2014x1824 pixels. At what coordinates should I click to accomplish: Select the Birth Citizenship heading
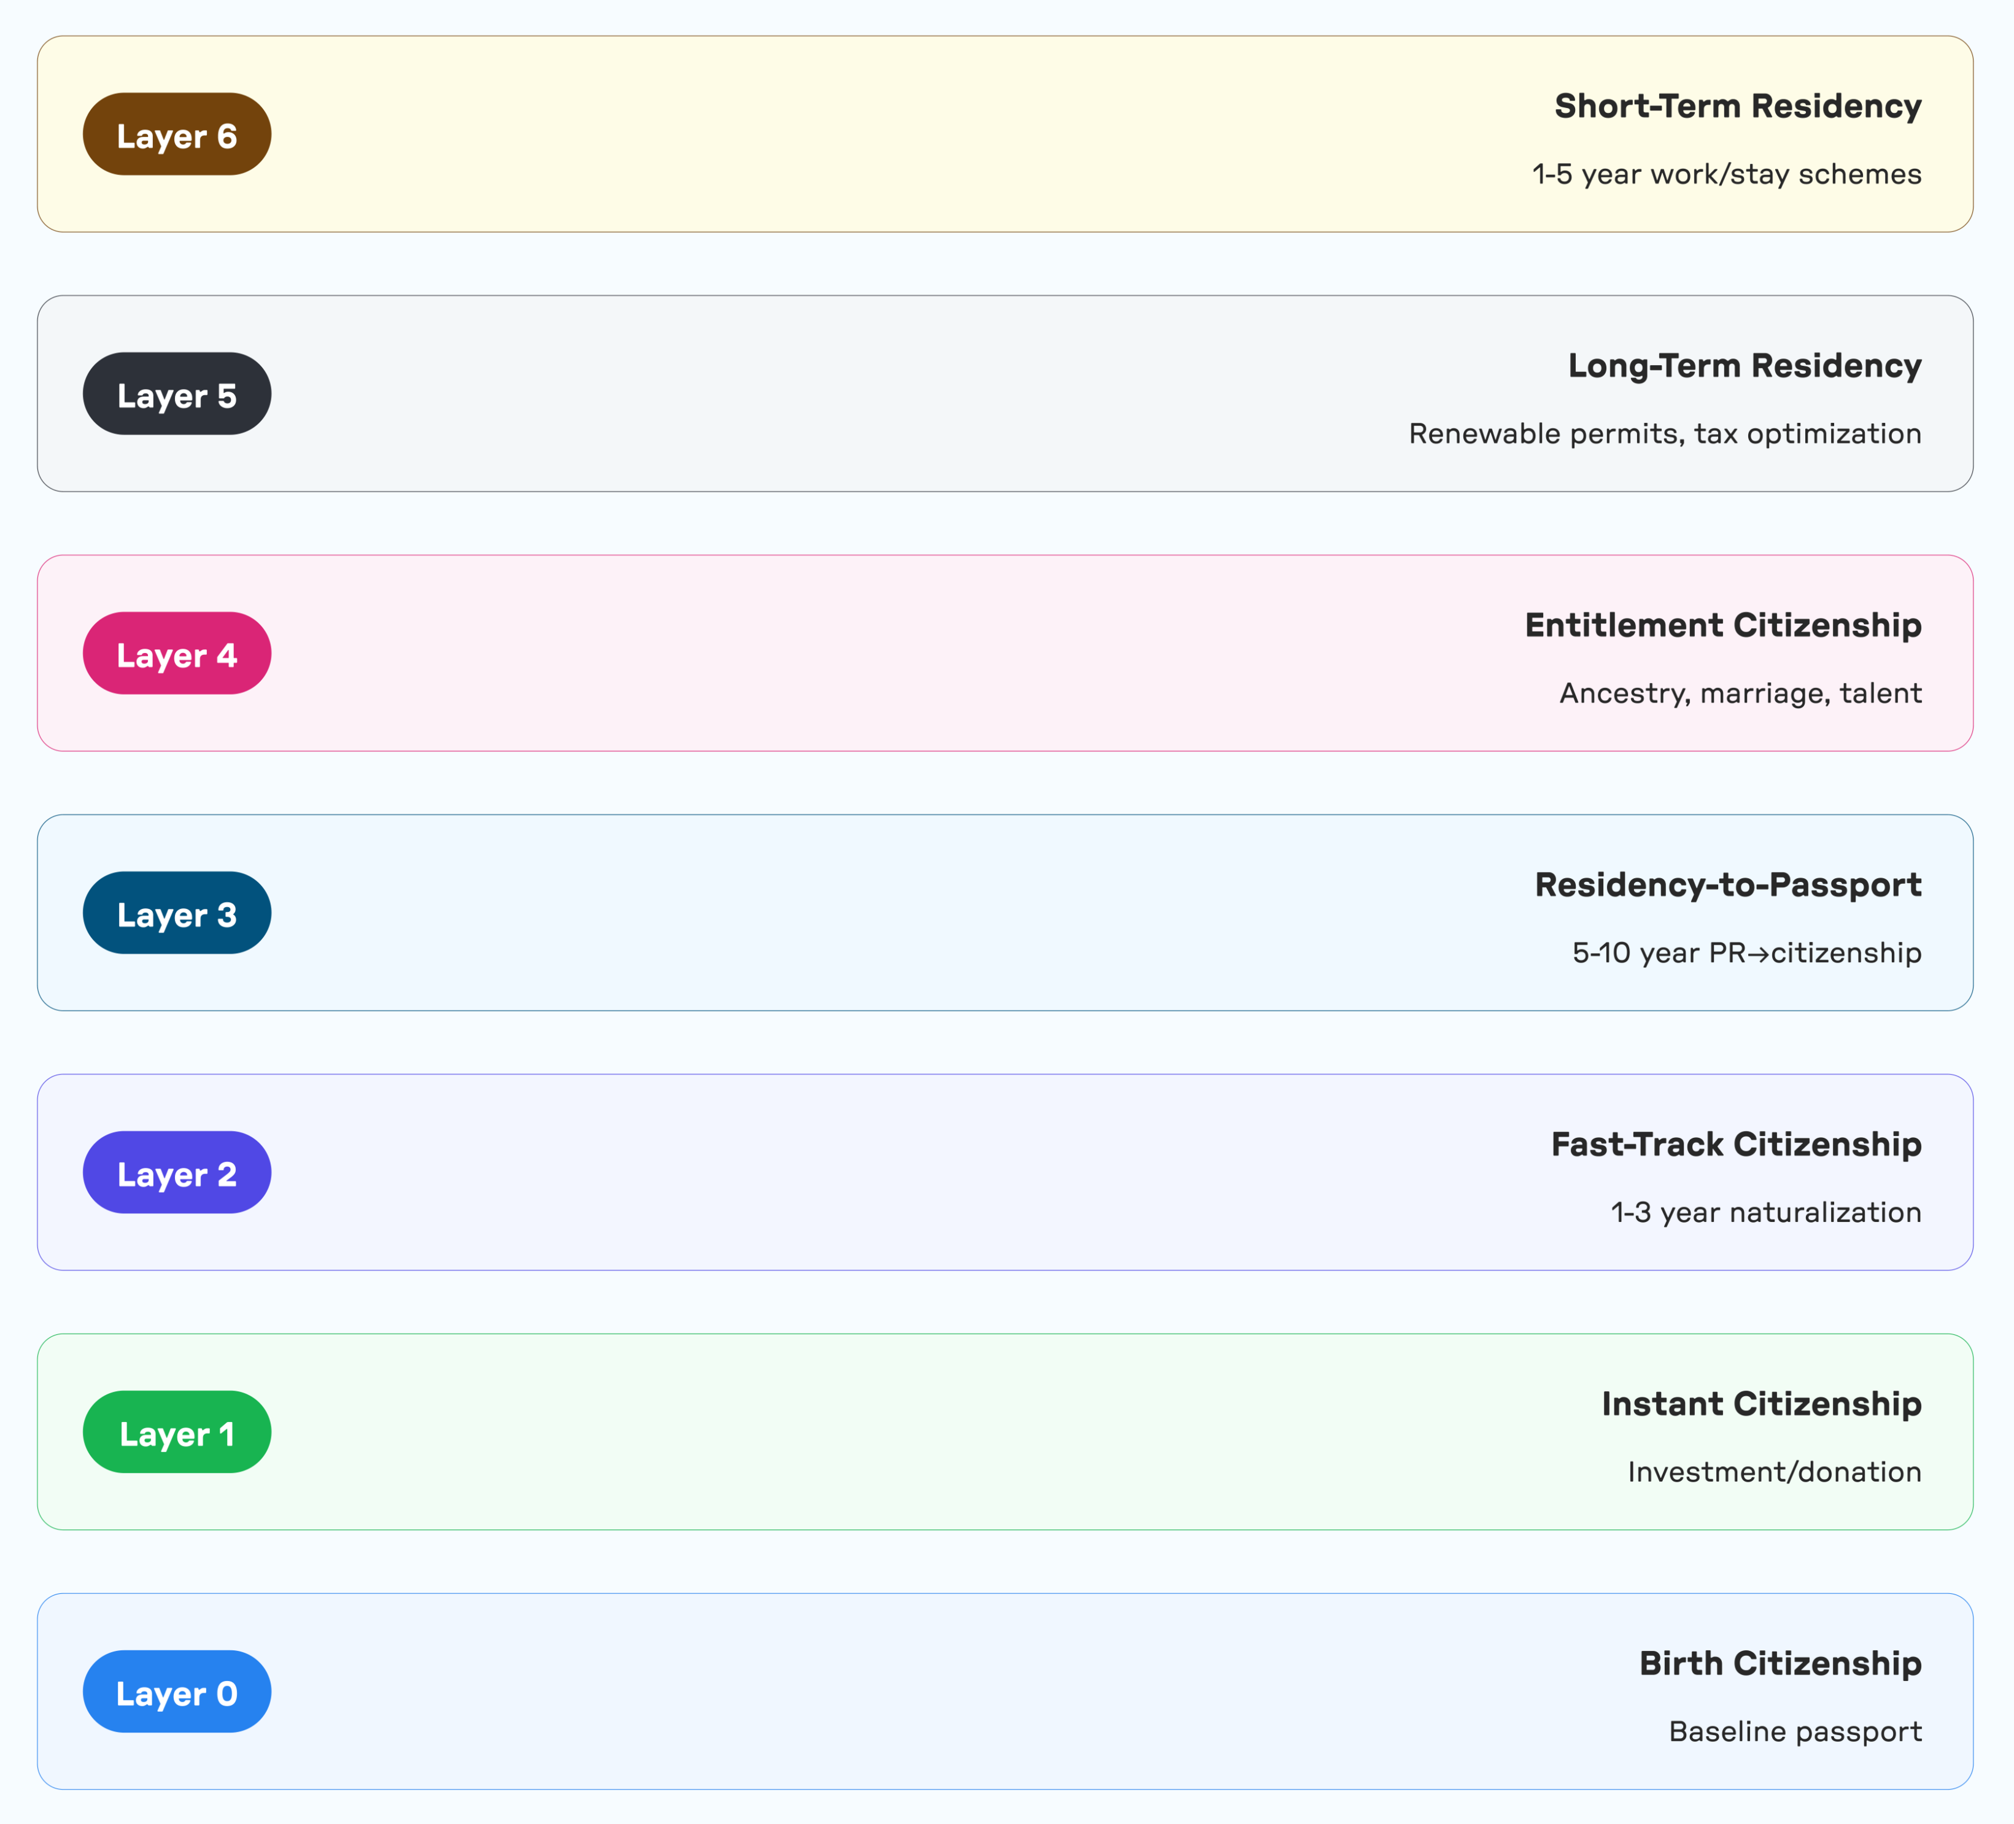(1780, 1664)
